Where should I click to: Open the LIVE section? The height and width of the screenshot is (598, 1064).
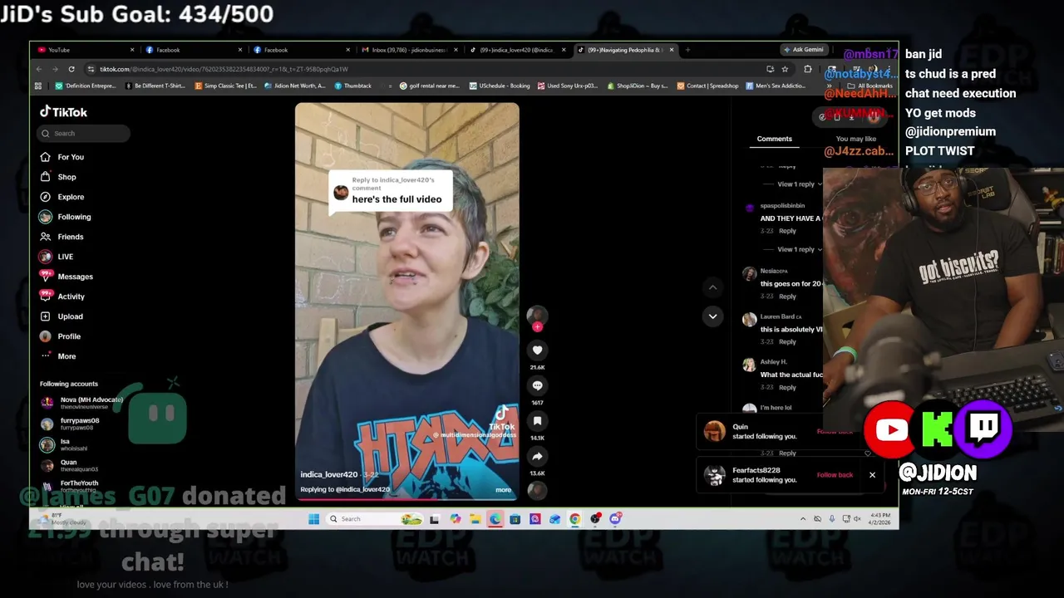57,257
